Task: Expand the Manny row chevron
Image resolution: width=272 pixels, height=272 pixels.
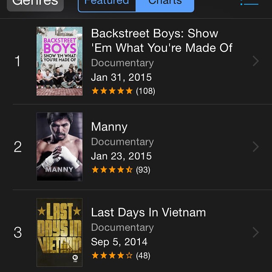Action: click(x=255, y=147)
